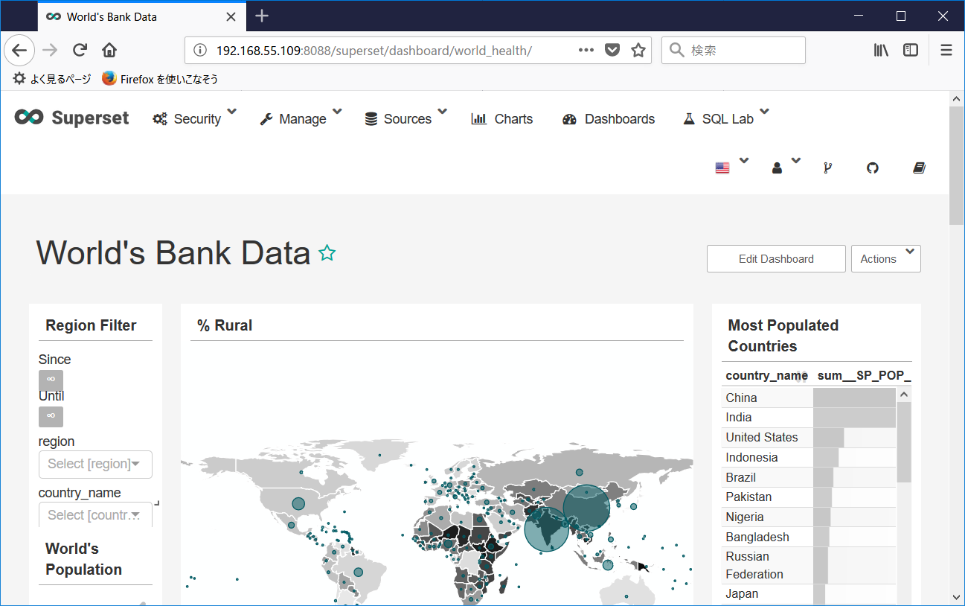Open the Firefox library icon

click(x=882, y=50)
